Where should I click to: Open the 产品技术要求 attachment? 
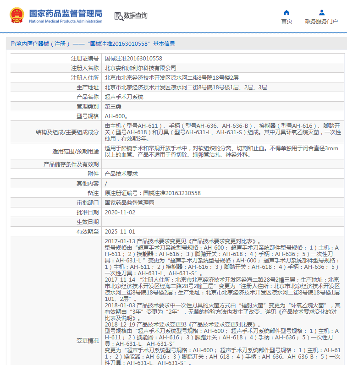point(121,174)
